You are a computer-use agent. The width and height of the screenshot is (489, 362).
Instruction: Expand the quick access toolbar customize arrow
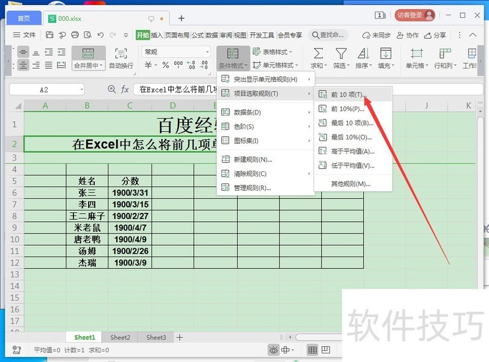point(126,35)
